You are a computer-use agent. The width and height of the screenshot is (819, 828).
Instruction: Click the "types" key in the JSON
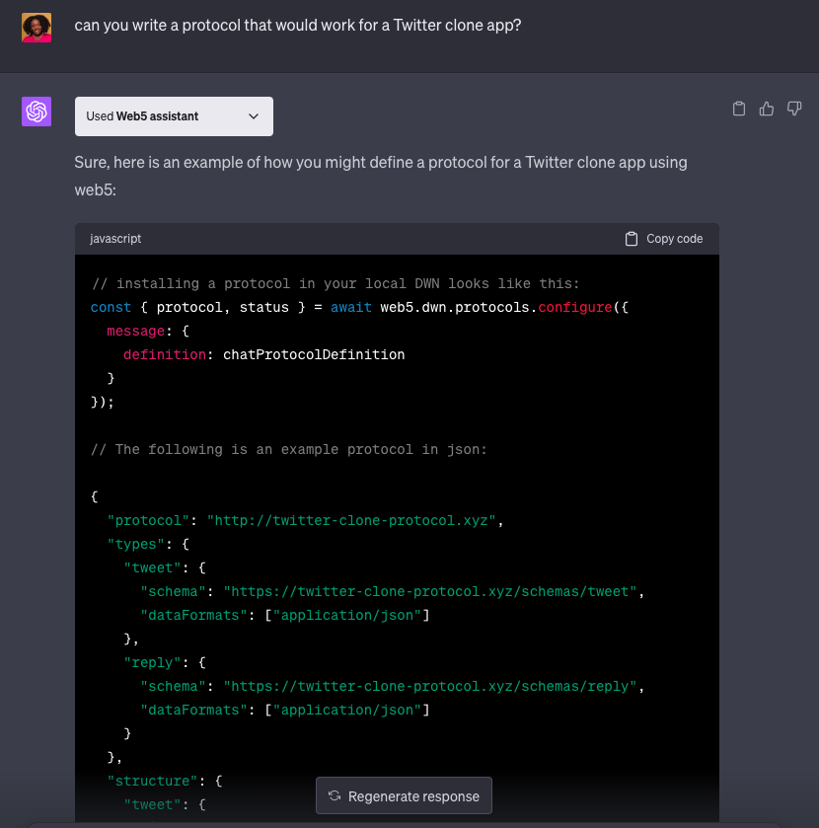click(x=136, y=545)
